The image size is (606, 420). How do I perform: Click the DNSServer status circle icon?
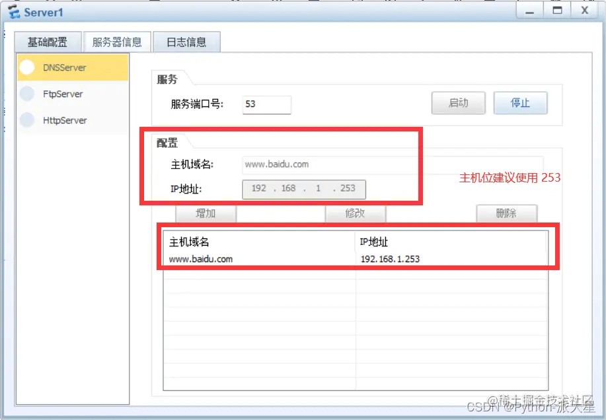click(27, 67)
